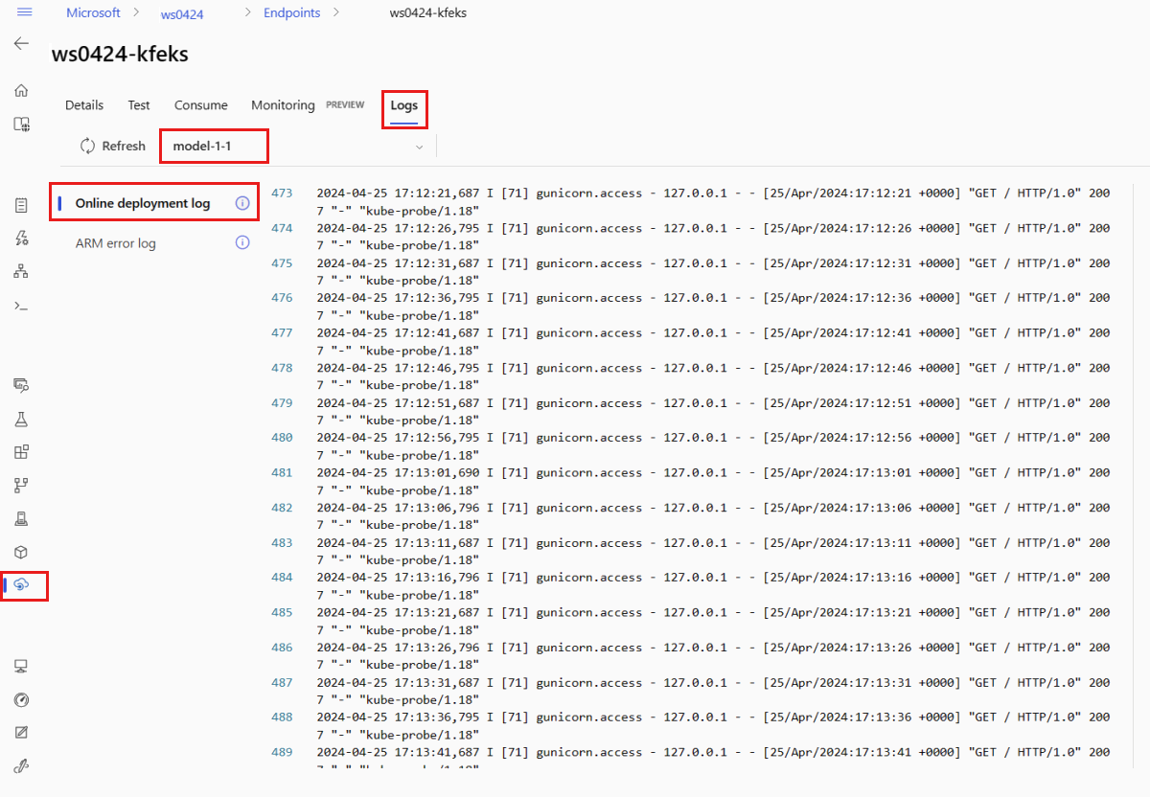Open the hamburger navigation menu
This screenshot has height=797, width=1150.
coord(24,12)
